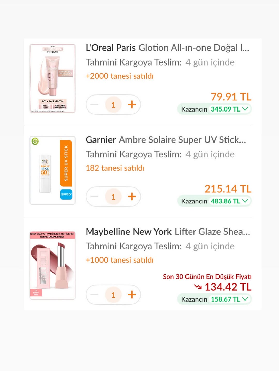Open the L'Oreal Paris Glotion product image
The width and height of the screenshot is (279, 371).
pos(53,78)
